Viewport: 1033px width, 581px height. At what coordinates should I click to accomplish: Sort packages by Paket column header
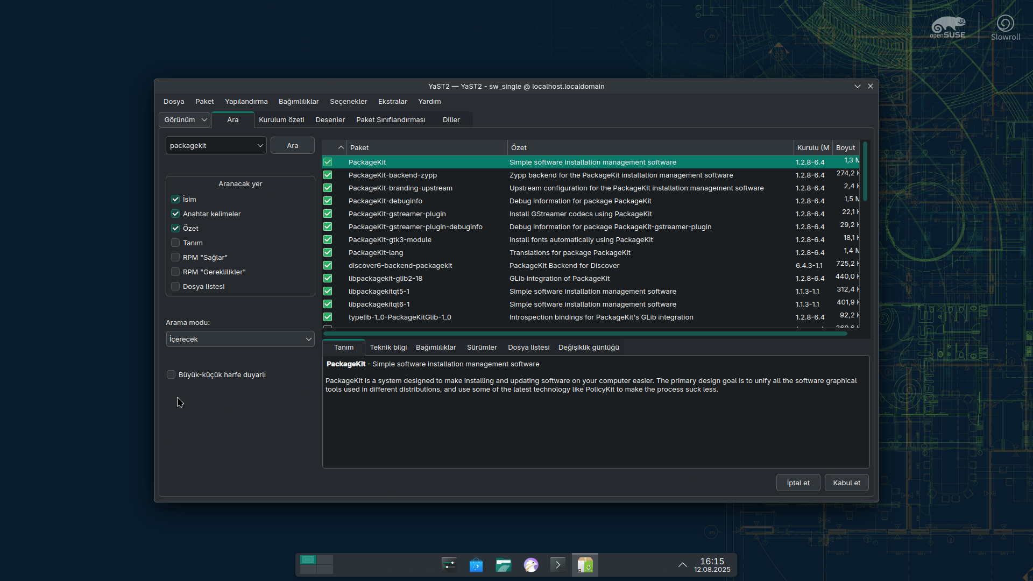(427, 147)
